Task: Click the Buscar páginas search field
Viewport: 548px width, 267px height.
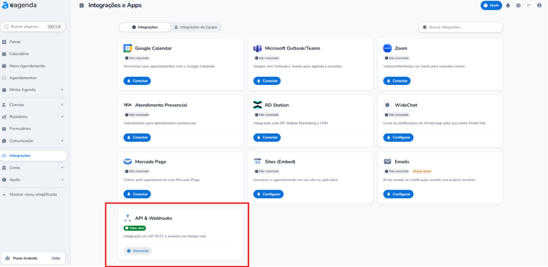Action: (33, 26)
